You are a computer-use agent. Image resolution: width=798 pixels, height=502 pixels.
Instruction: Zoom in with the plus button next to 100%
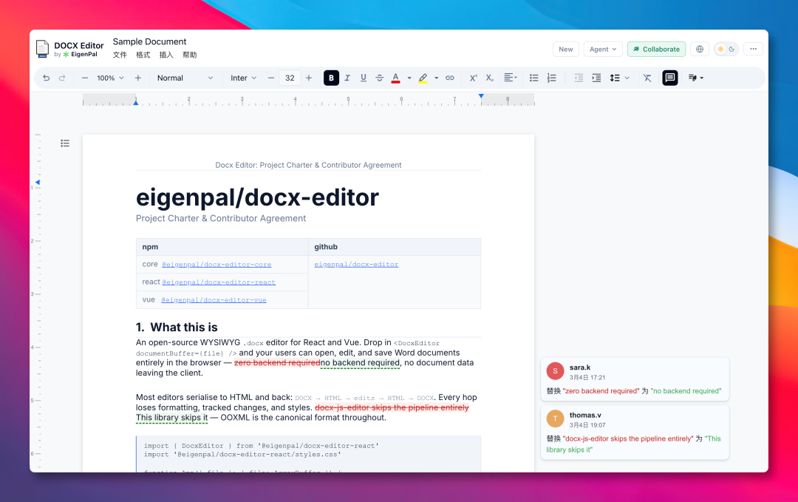tap(138, 78)
